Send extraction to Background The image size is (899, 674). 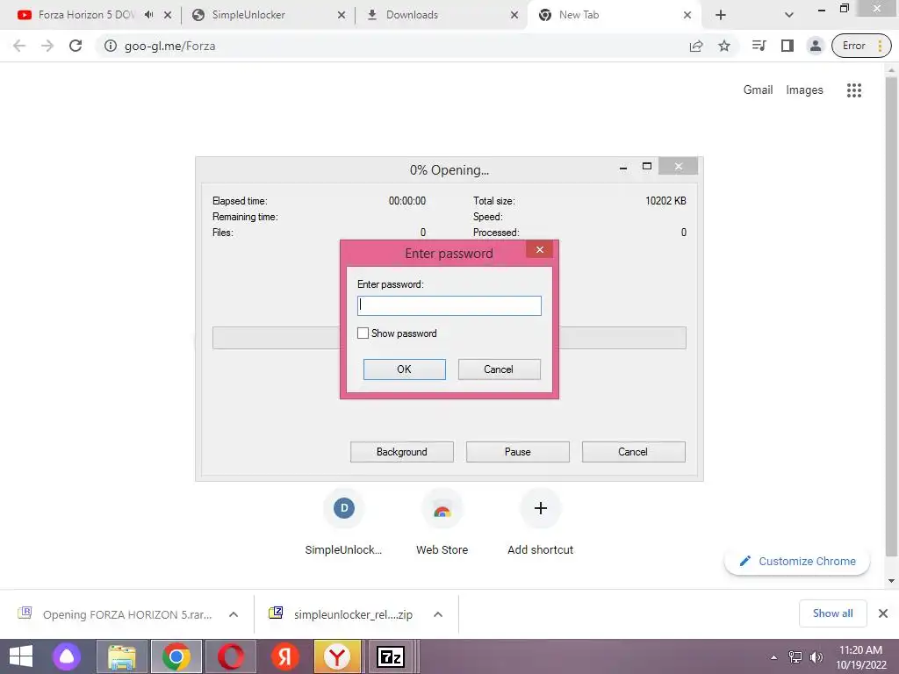tap(402, 452)
